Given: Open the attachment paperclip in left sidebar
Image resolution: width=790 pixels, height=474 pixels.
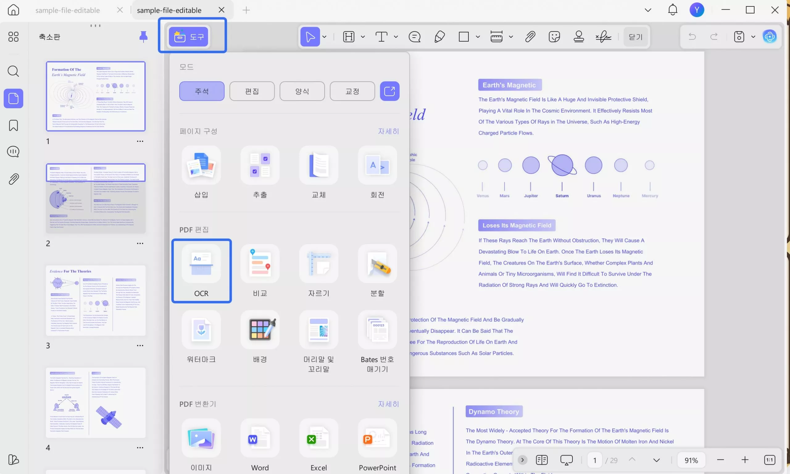Looking at the screenshot, I should tap(13, 179).
